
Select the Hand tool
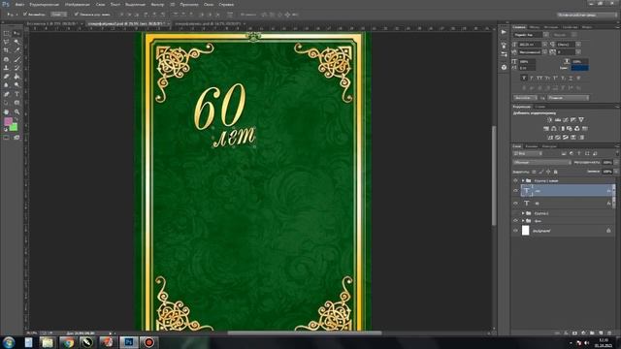click(x=7, y=112)
